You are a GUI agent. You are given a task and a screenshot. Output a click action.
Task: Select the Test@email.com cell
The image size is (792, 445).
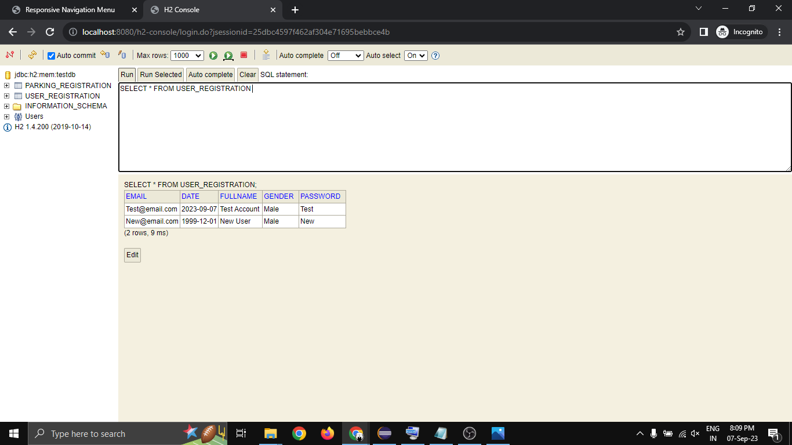[x=152, y=209]
